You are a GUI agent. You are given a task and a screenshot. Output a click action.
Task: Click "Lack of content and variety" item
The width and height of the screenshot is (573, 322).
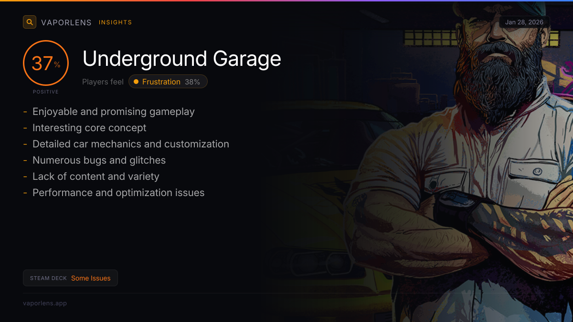[x=96, y=177]
